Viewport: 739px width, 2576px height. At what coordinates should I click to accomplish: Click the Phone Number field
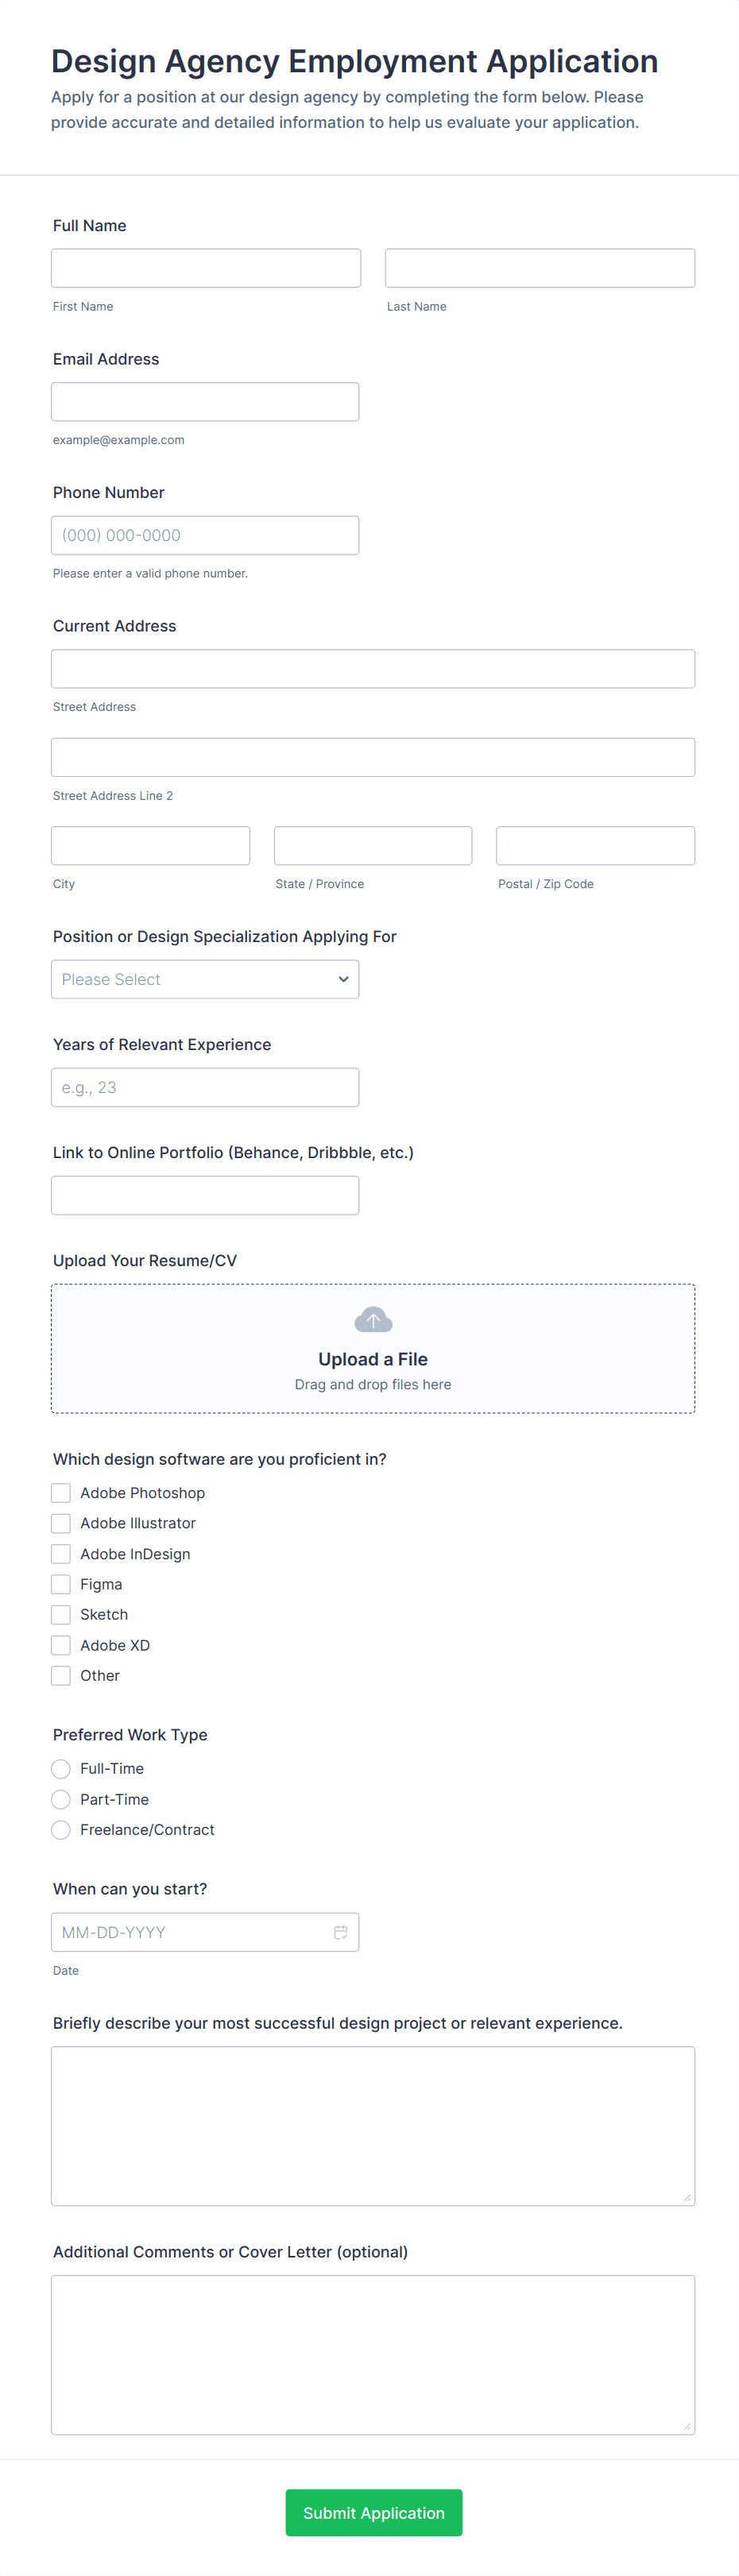[205, 535]
